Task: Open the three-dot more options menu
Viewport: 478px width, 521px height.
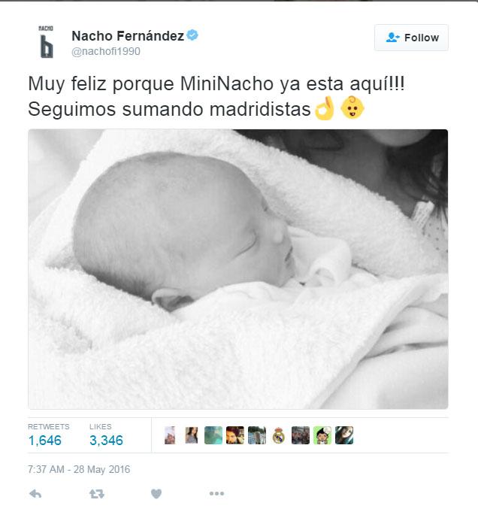Action: (216, 493)
